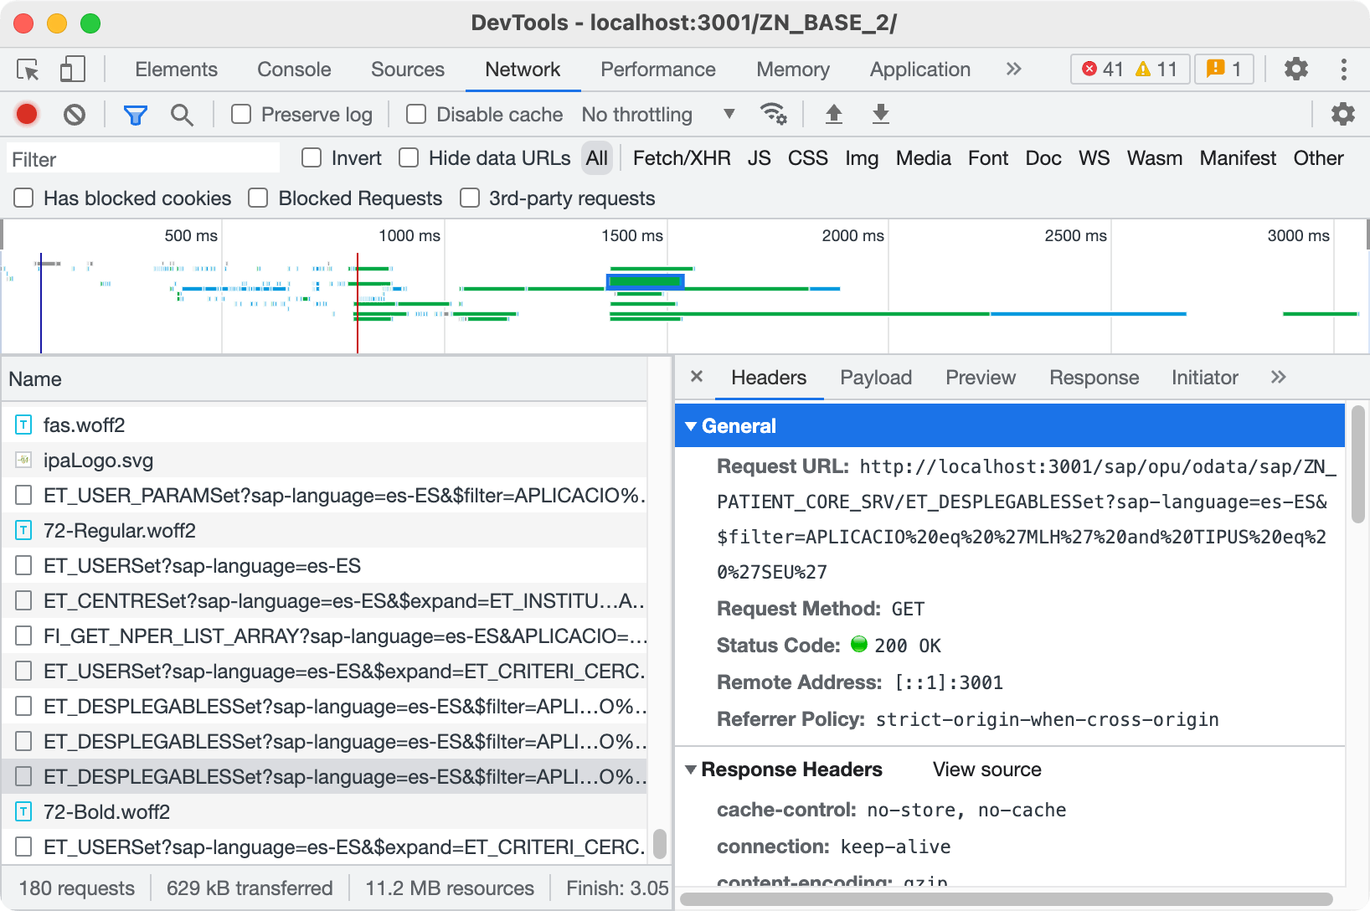Click the inspect element picker icon
This screenshot has width=1370, height=911.
click(28, 69)
